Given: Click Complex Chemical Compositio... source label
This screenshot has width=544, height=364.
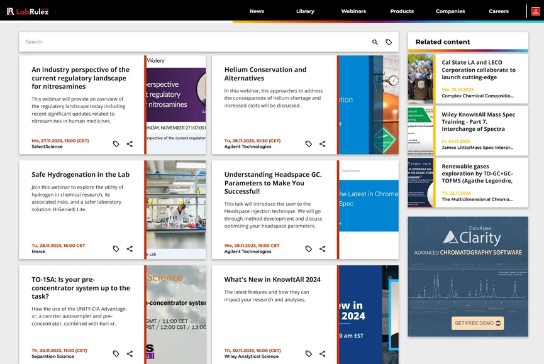Looking at the screenshot, I should [x=477, y=96].
